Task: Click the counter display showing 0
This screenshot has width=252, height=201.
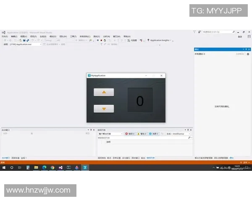Action: coord(140,100)
